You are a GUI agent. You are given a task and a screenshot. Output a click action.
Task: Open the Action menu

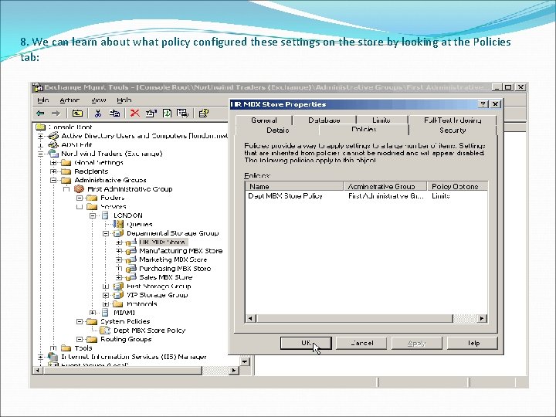[69, 100]
